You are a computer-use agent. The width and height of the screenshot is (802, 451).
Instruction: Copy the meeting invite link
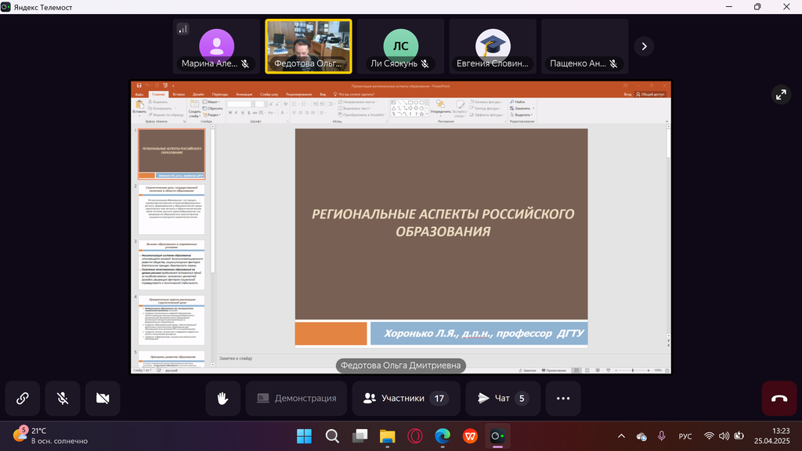point(23,399)
